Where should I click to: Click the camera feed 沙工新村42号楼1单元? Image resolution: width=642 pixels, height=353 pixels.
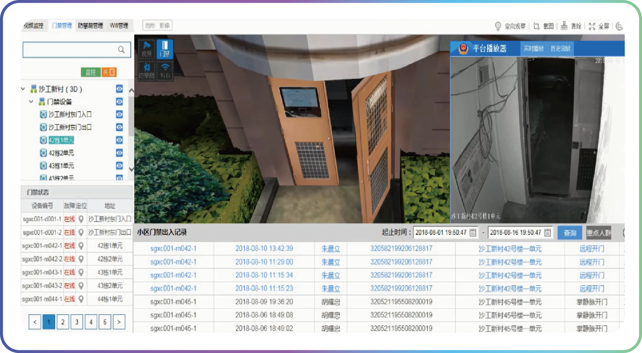click(537, 140)
